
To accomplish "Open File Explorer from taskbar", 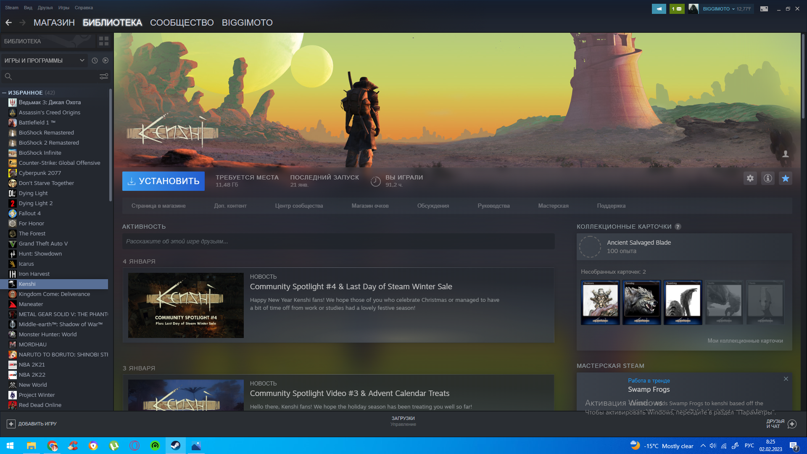I will tap(31, 446).
